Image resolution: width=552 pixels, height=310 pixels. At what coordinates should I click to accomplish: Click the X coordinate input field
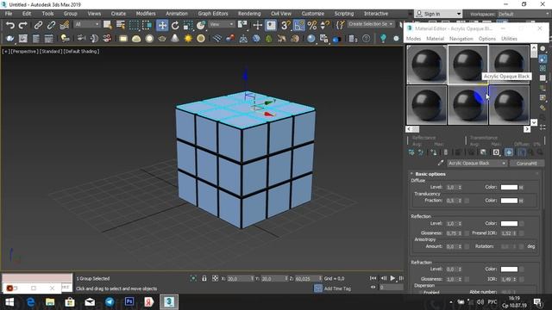click(238, 278)
